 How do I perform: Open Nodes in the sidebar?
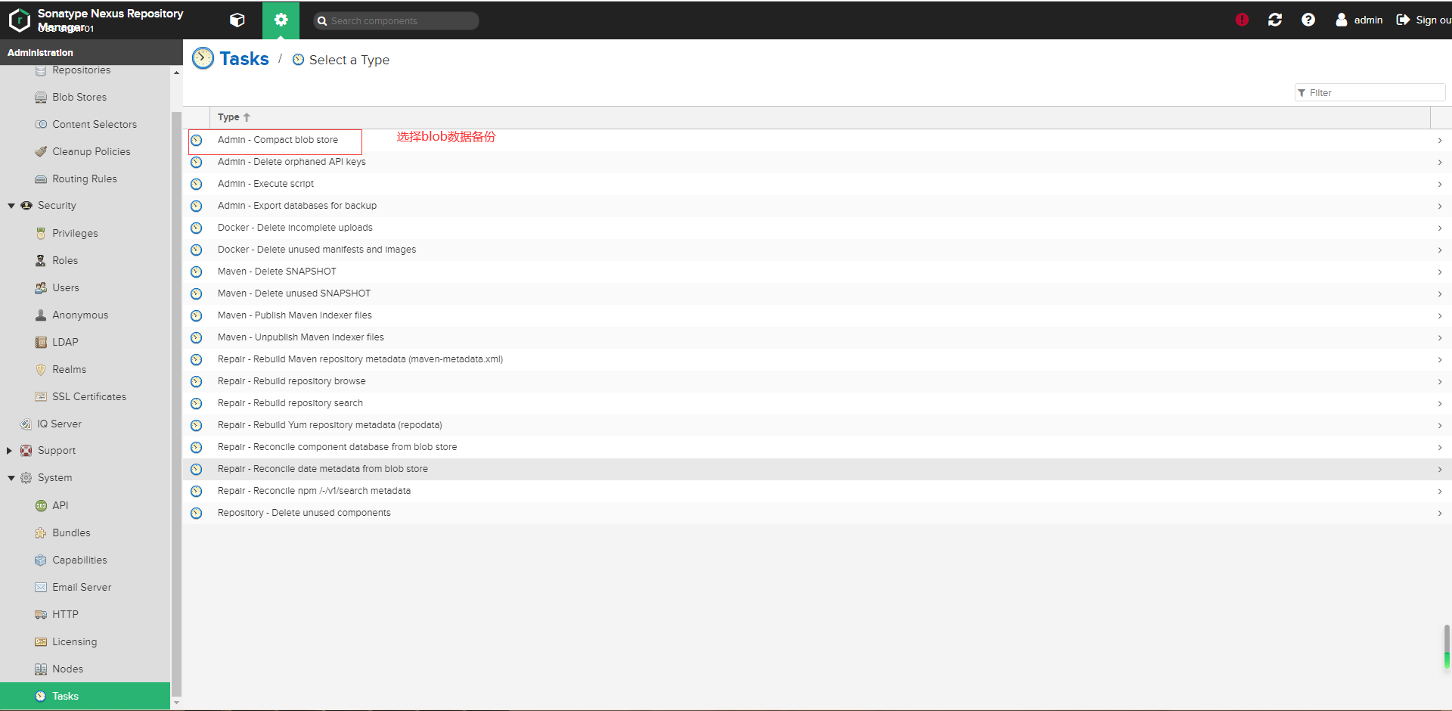(67, 669)
